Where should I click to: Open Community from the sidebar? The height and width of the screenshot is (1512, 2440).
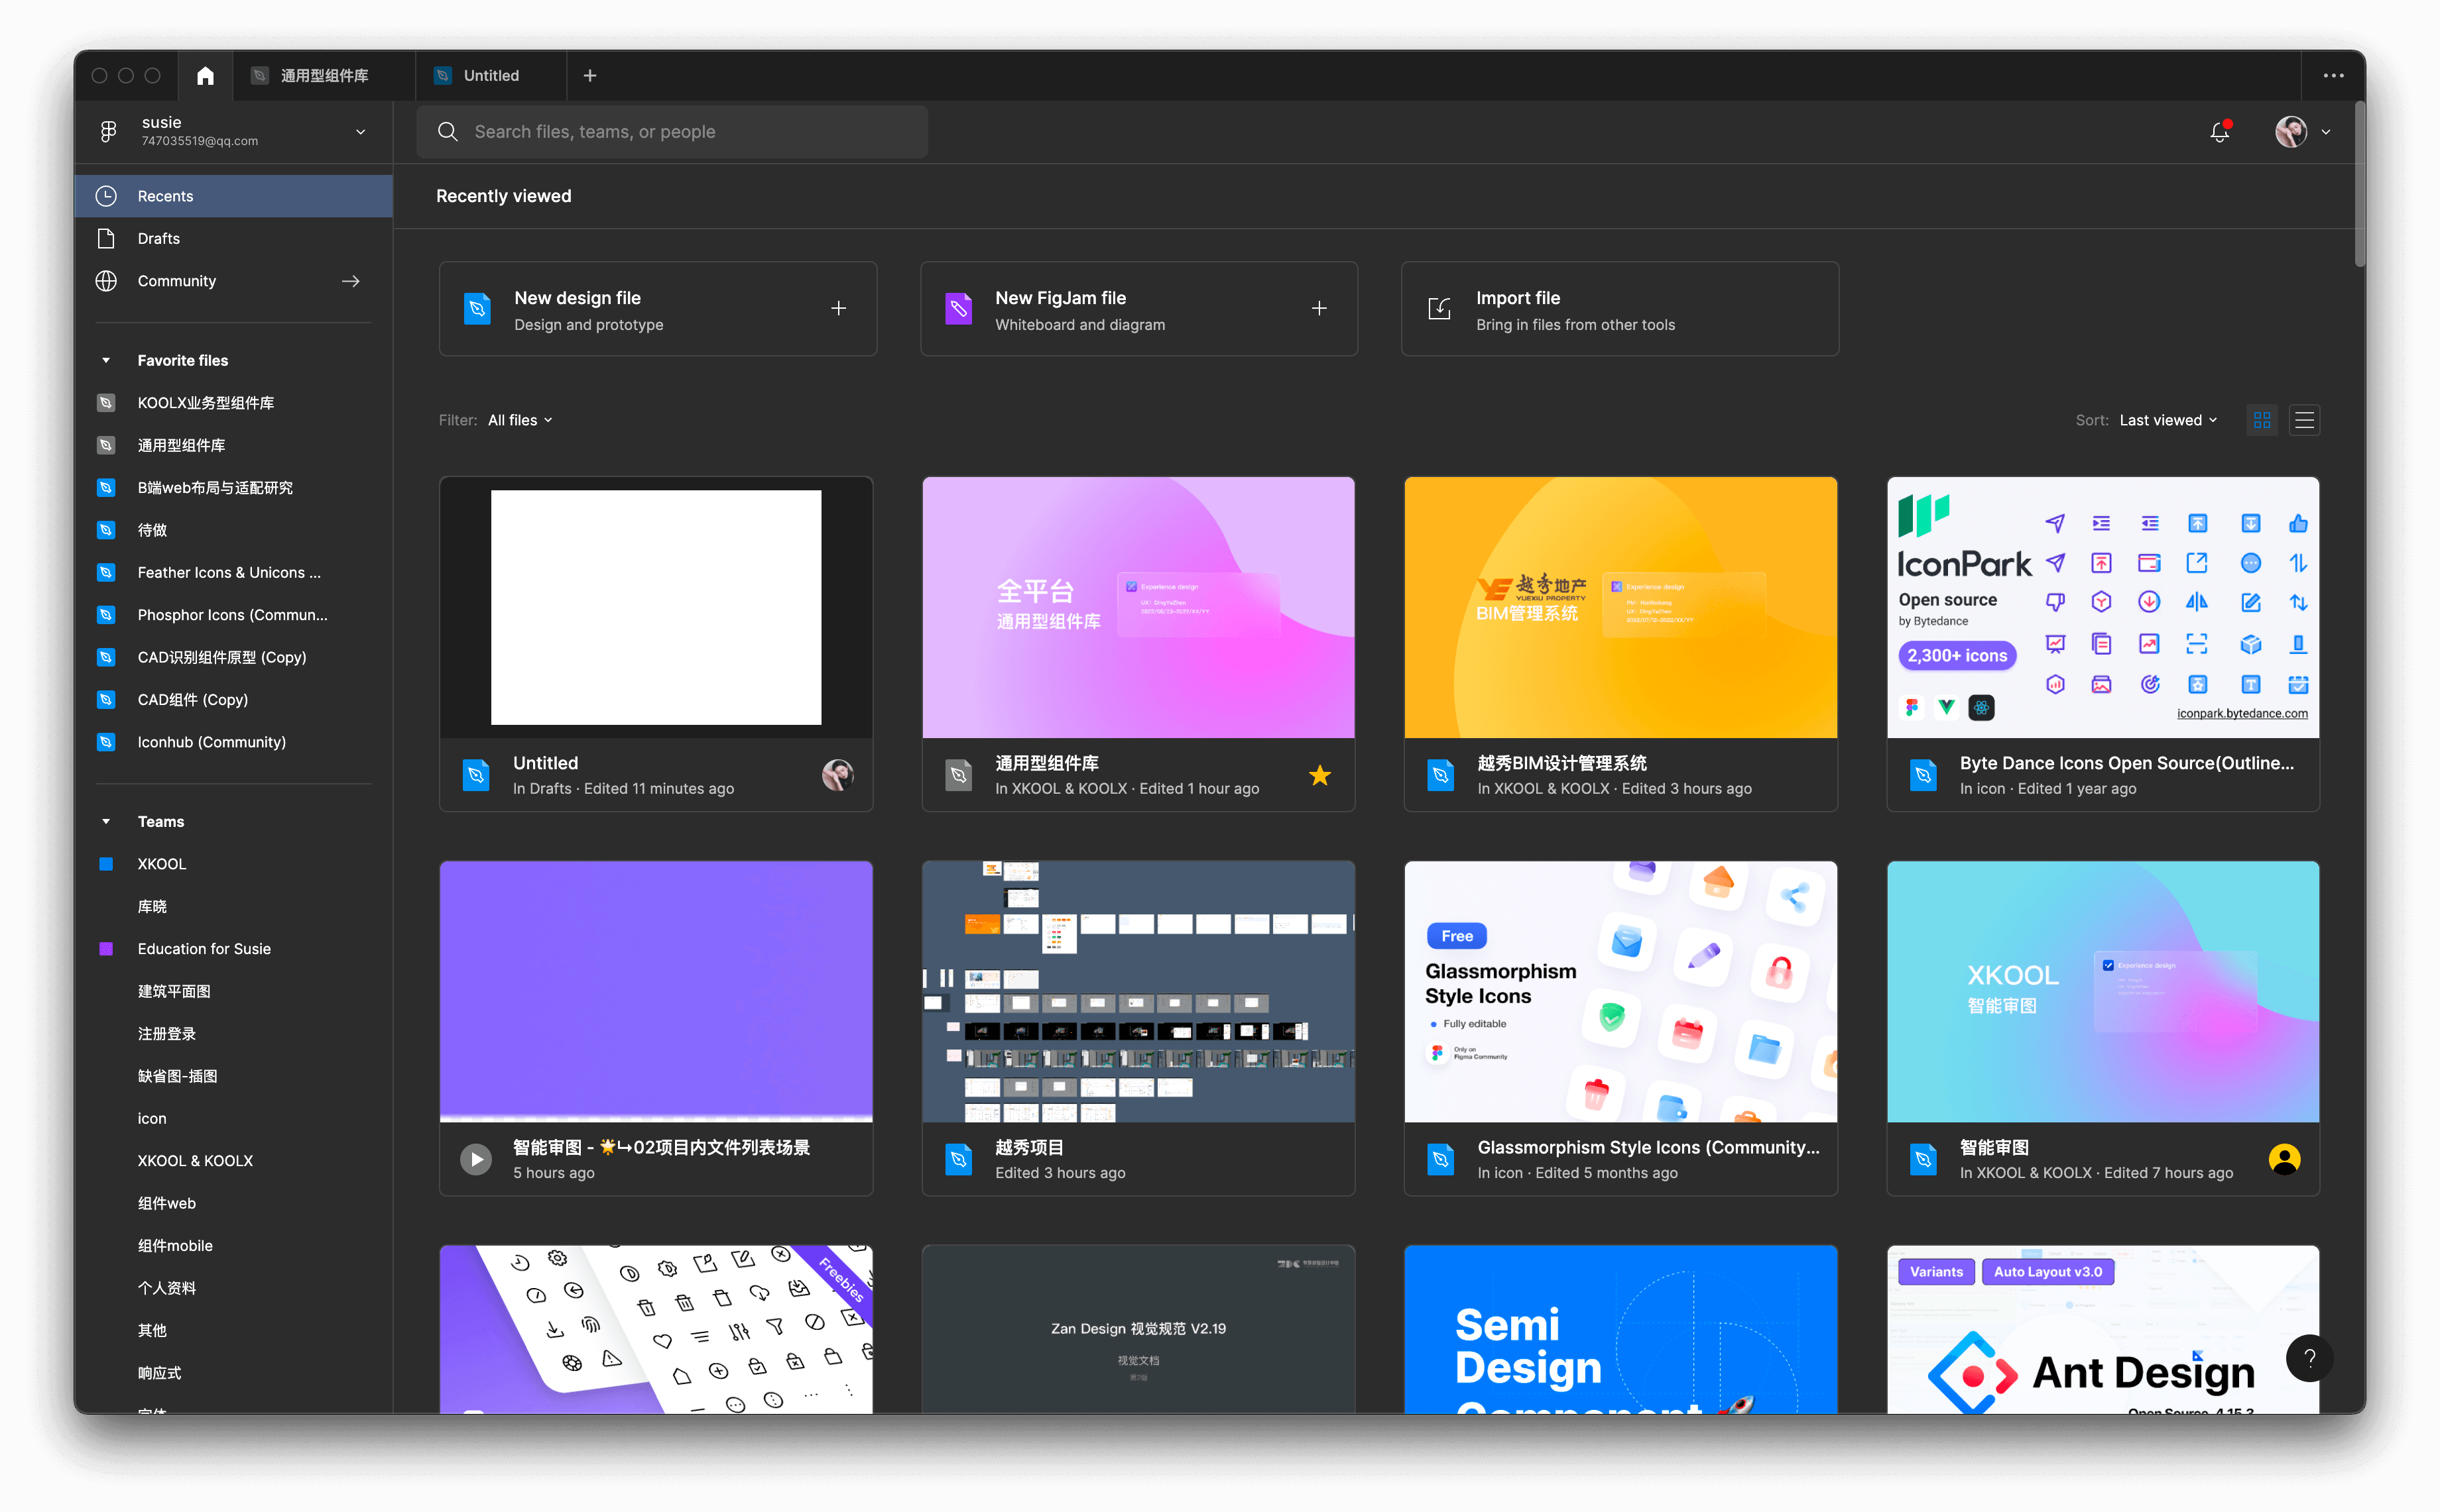(177, 281)
